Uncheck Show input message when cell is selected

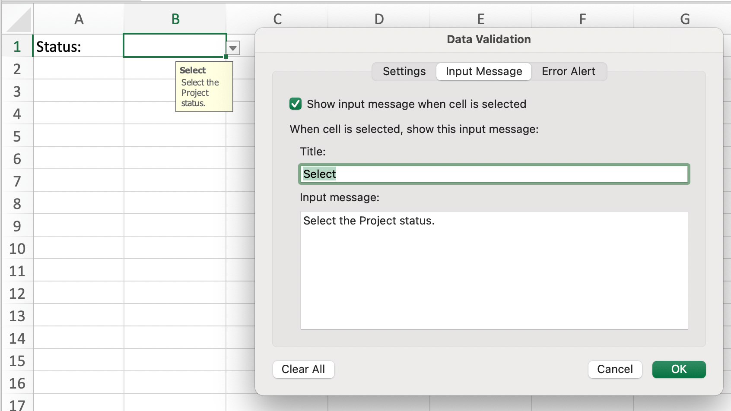(296, 104)
